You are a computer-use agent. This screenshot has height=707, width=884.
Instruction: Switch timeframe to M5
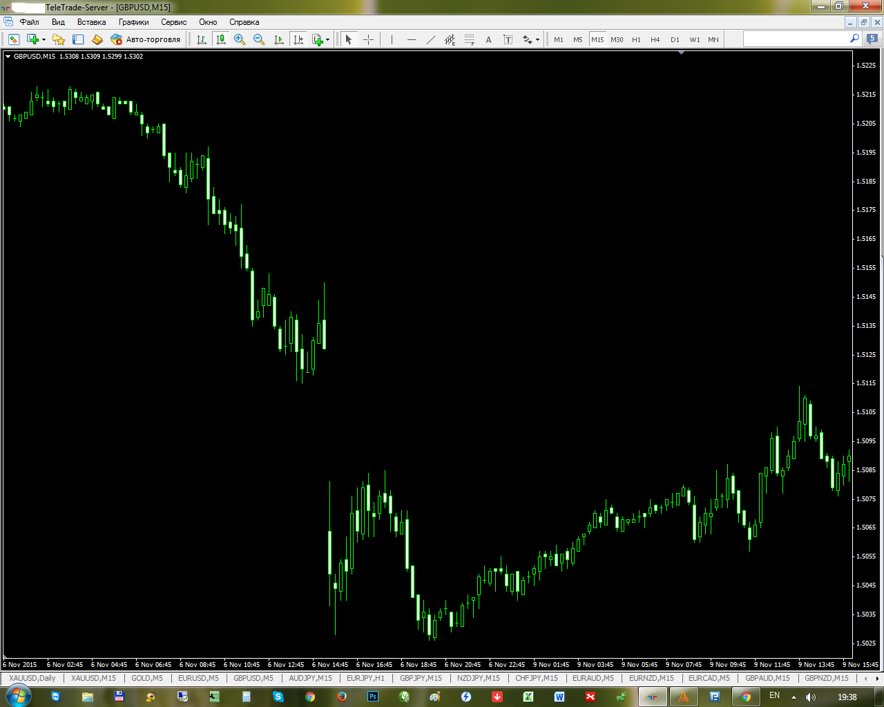(578, 39)
